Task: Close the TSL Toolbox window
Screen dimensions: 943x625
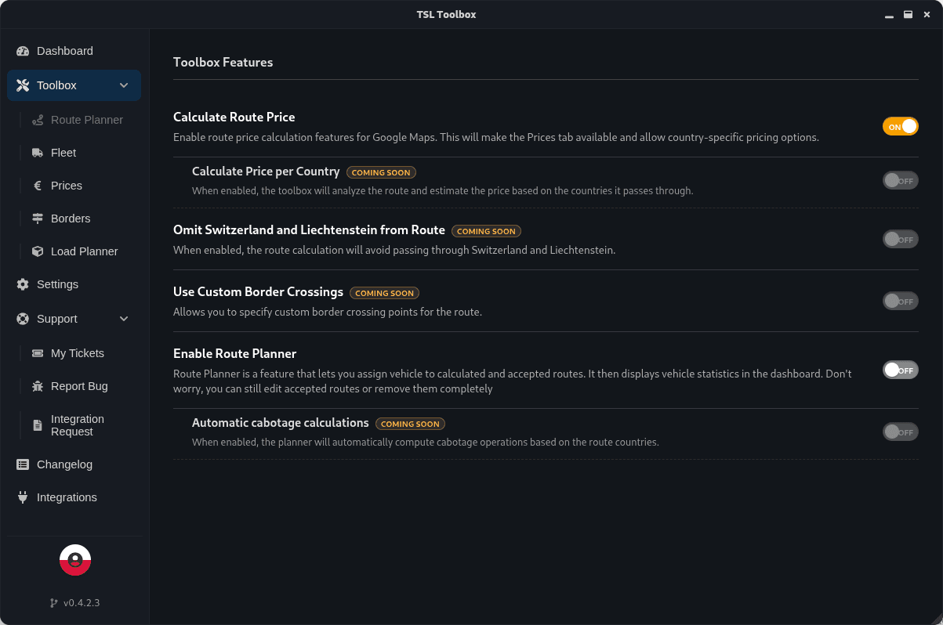Action: click(927, 15)
